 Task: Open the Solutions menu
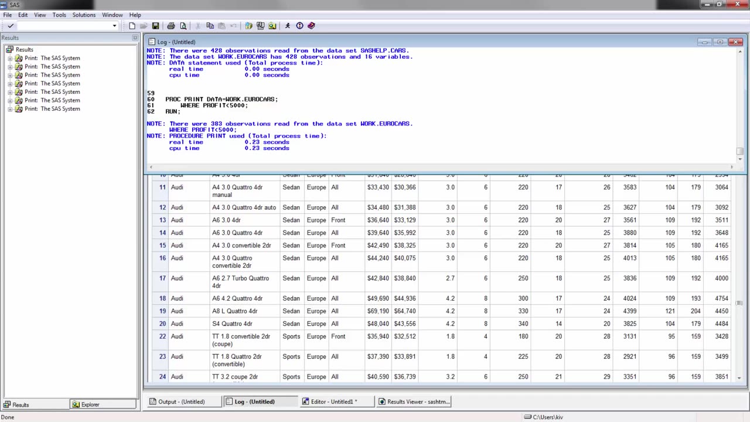(x=84, y=15)
